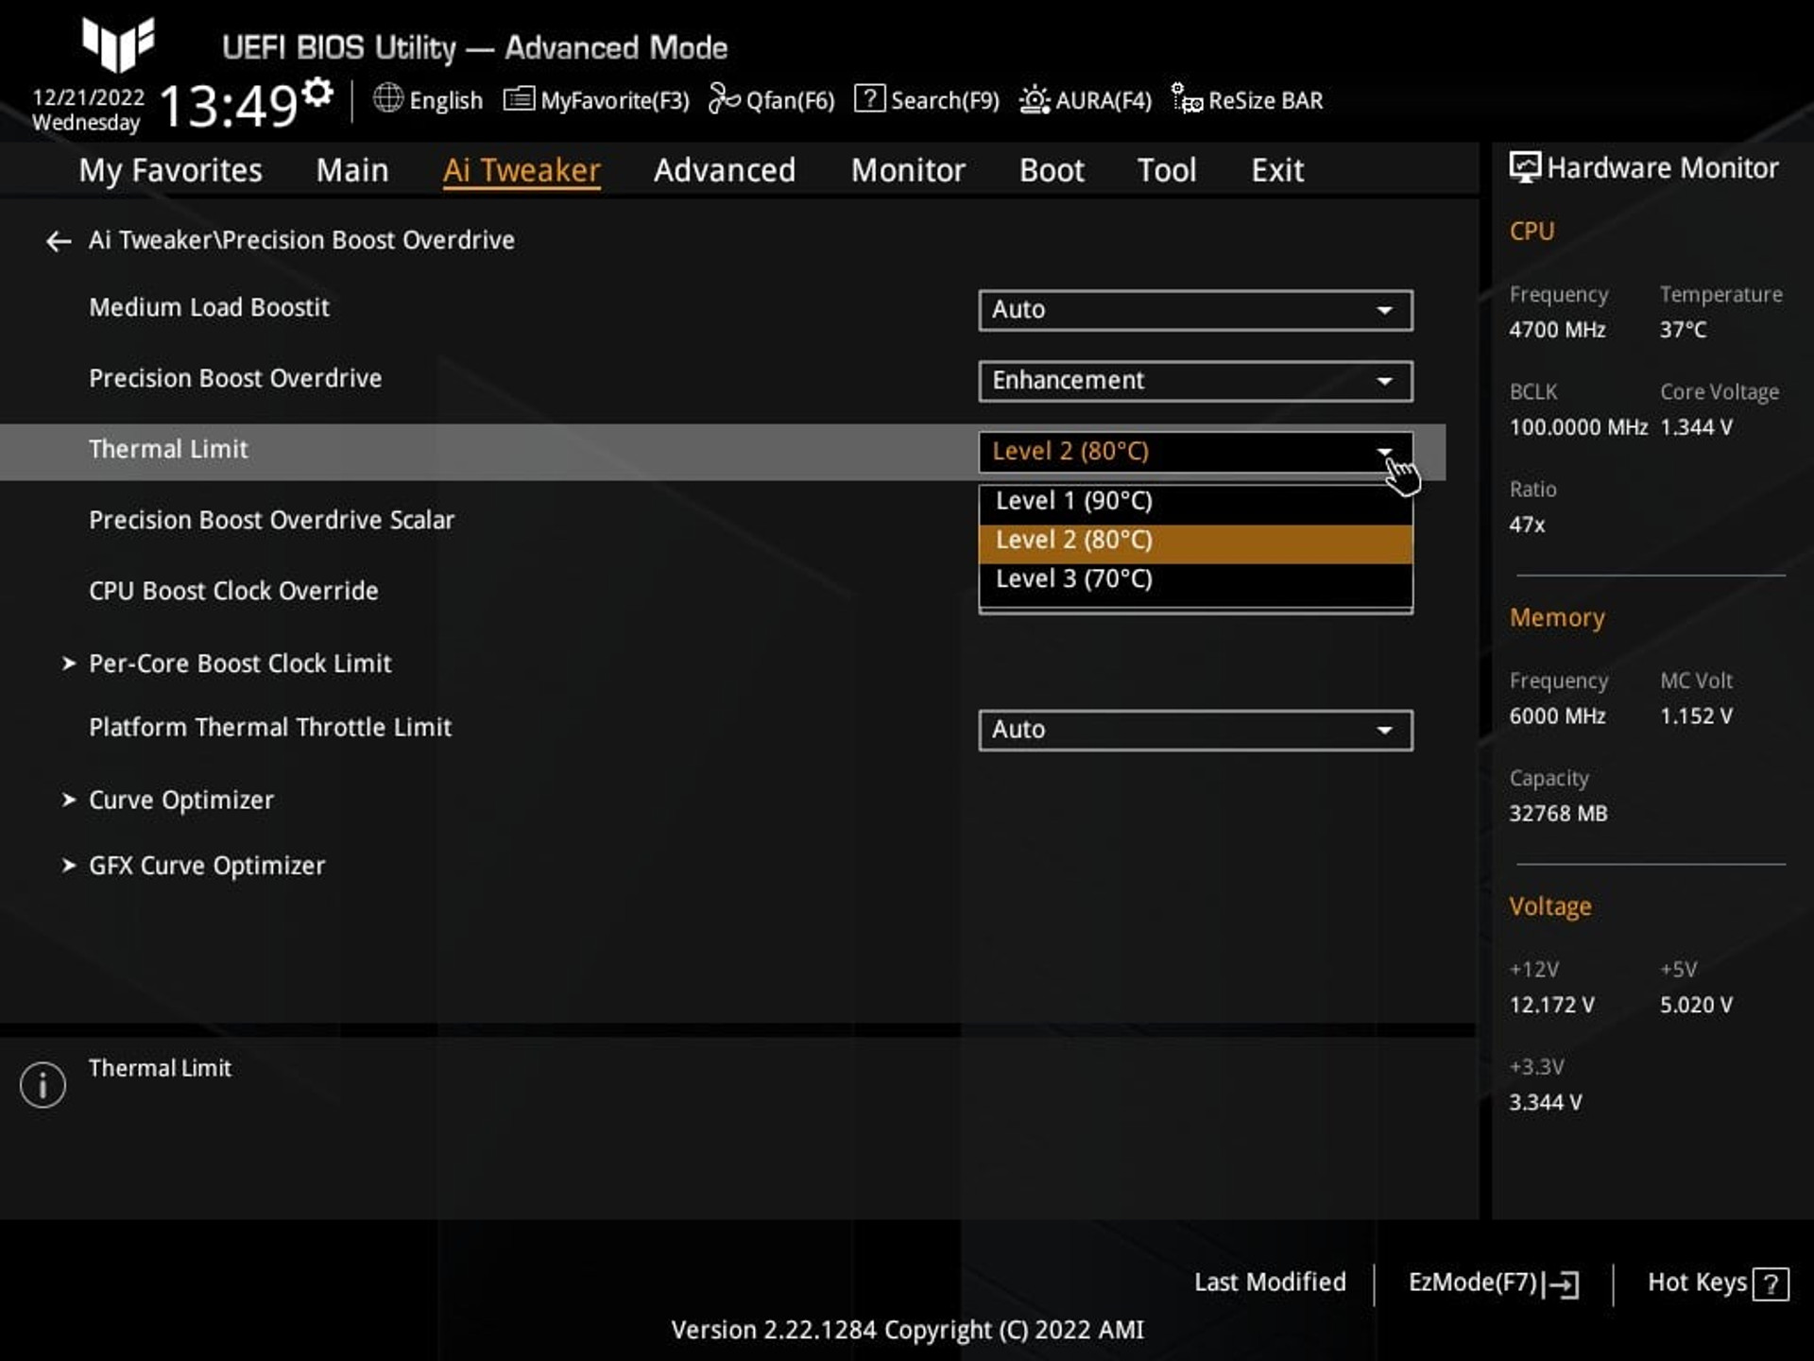
Task: Click the CPU frequency 4700 MHz value
Action: (1557, 330)
